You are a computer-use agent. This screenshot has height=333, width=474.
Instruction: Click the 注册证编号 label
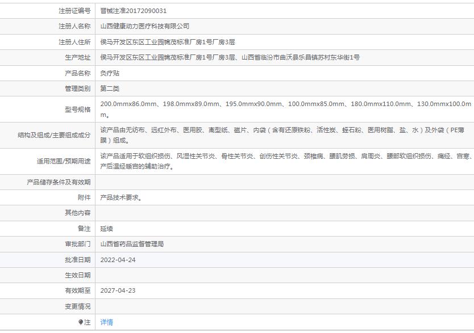[74, 11]
